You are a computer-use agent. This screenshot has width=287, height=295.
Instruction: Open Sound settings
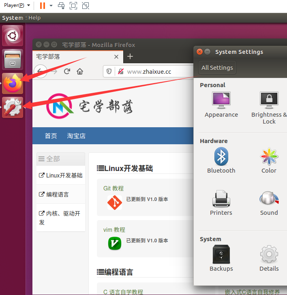269,203
